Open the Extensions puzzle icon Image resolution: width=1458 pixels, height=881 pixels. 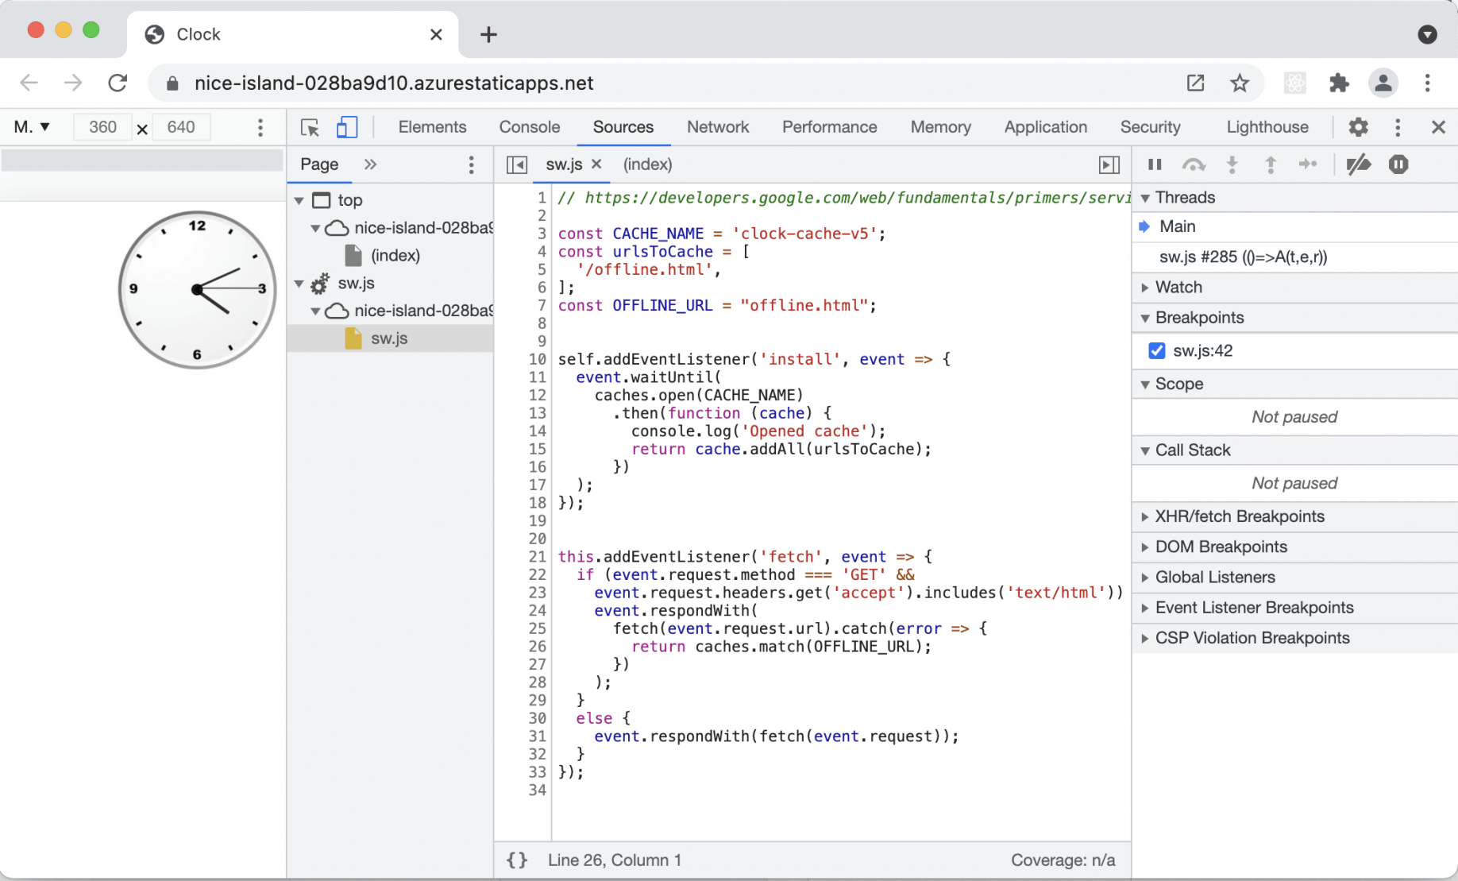[1339, 83]
